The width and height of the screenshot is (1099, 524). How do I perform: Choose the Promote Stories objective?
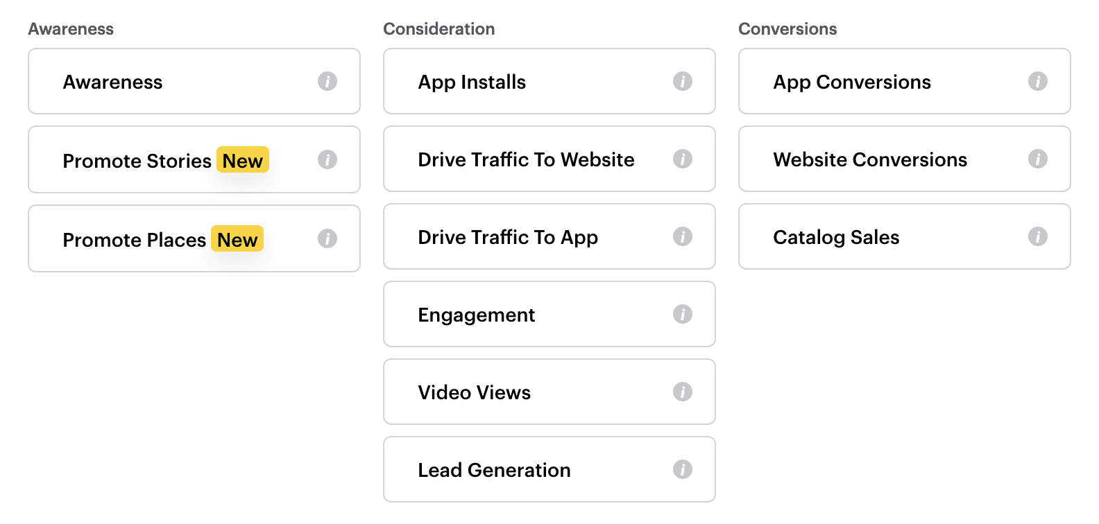[173, 160]
